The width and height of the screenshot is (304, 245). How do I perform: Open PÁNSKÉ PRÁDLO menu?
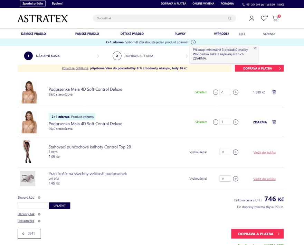tap(87, 34)
